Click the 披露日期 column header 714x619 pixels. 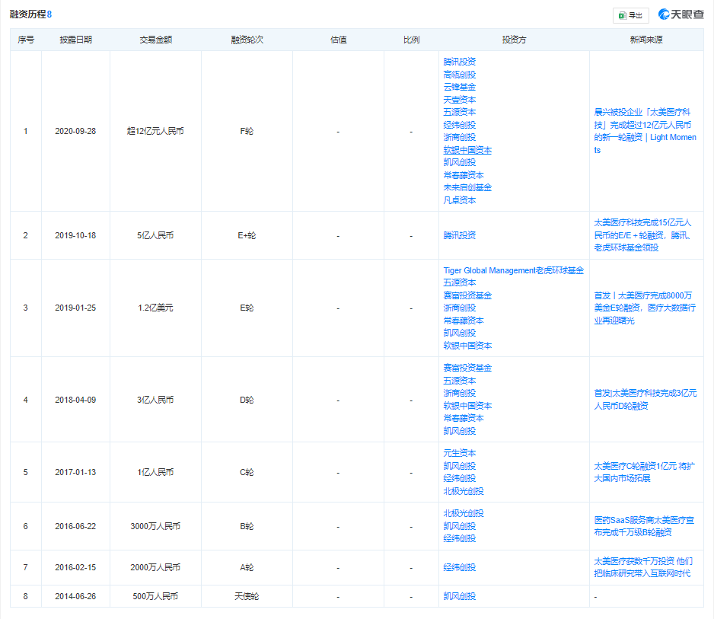click(75, 40)
